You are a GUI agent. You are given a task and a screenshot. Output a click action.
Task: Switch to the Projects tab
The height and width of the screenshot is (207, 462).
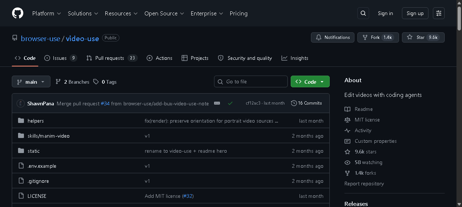pos(195,58)
